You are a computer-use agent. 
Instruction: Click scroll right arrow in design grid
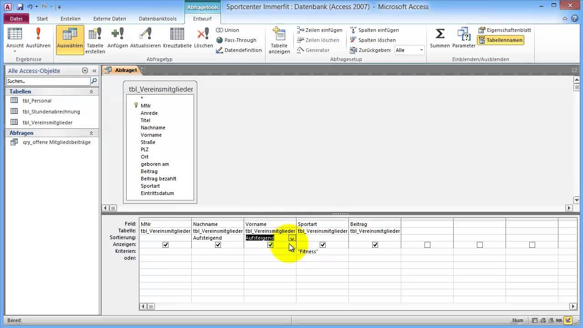(x=573, y=307)
